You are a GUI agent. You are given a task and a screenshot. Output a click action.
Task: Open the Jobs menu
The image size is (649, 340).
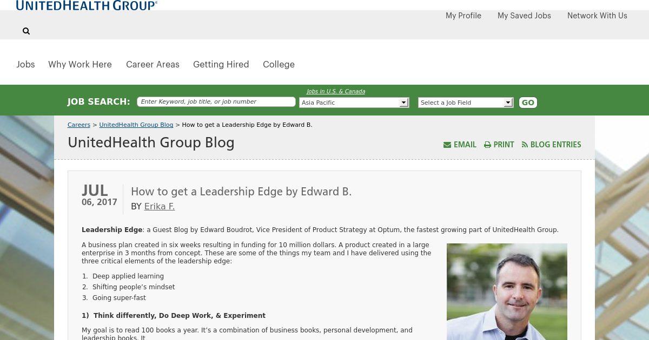[x=25, y=64]
